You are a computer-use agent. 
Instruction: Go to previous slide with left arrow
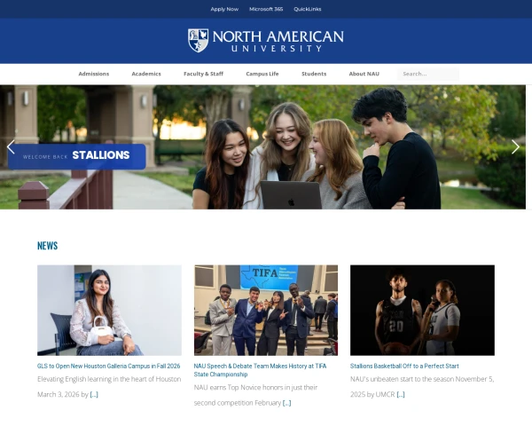[11, 146]
